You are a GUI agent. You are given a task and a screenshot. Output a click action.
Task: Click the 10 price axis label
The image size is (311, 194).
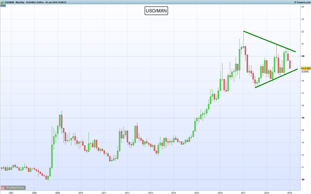[303, 180]
